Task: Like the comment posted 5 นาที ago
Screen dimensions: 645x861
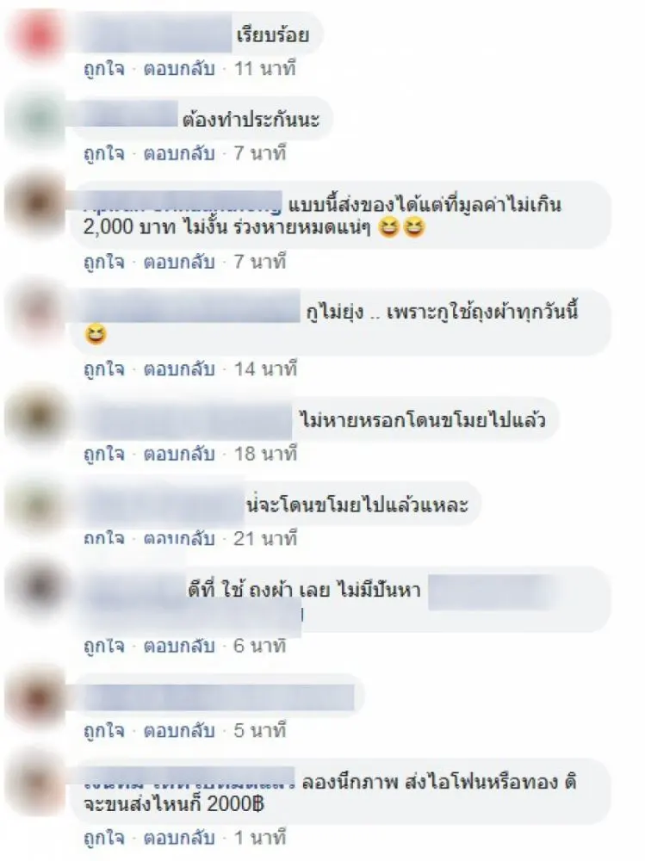Action: click(x=104, y=731)
